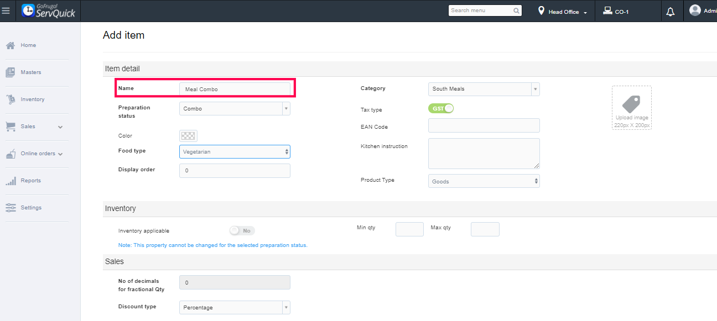Click the search magnifier icon
This screenshot has width=717, height=321.
[516, 10]
